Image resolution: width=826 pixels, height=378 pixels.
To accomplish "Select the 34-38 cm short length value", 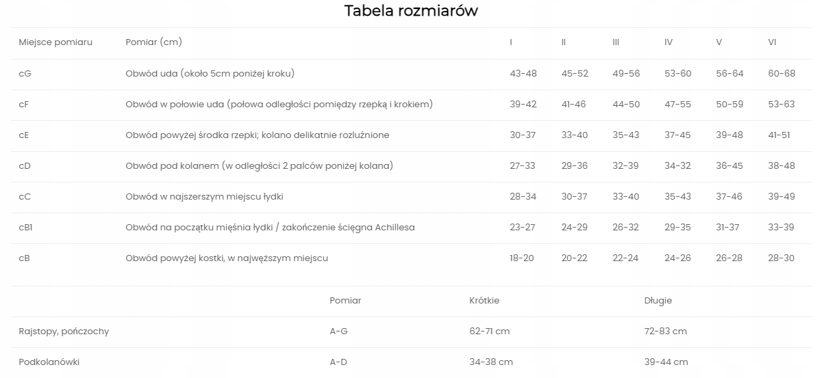I will [491, 362].
